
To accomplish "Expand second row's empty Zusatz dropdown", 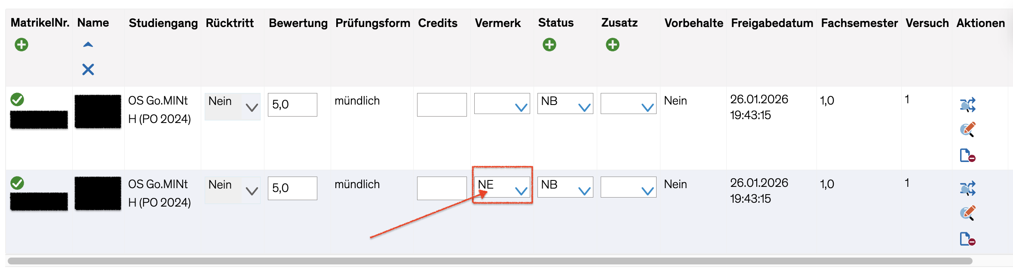I will pos(628,187).
